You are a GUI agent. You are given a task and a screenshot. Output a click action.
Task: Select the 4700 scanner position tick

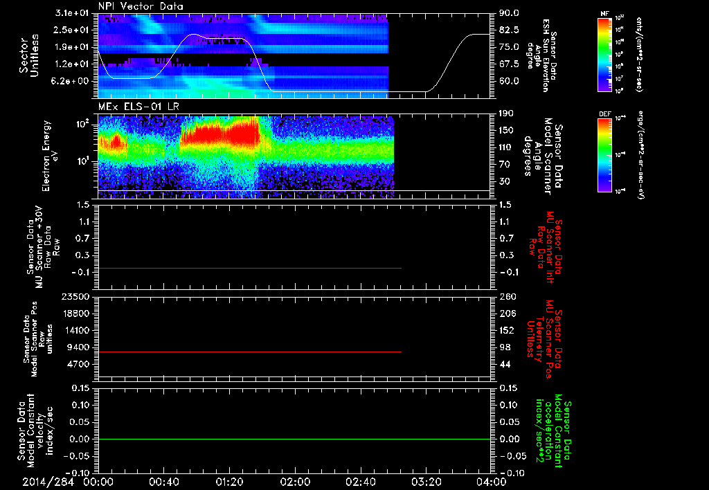tap(79, 364)
